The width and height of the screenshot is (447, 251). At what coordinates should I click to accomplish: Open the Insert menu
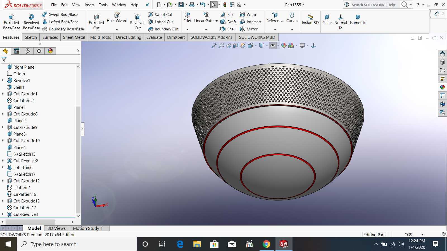coord(89,5)
